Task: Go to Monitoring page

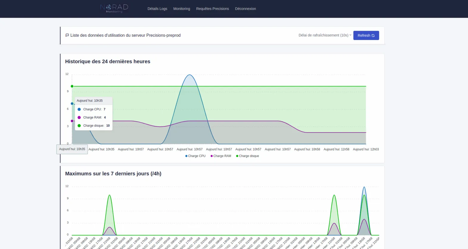Action: coord(182,9)
